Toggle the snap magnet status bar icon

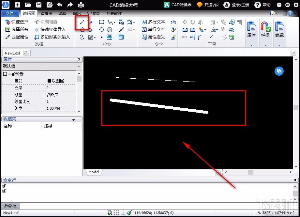click(110, 213)
